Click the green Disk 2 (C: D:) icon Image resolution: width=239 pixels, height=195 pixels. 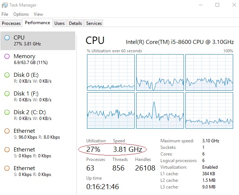click(x=7, y=112)
